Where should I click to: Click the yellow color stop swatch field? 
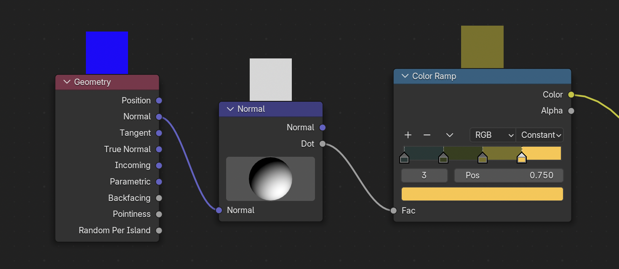click(482, 194)
